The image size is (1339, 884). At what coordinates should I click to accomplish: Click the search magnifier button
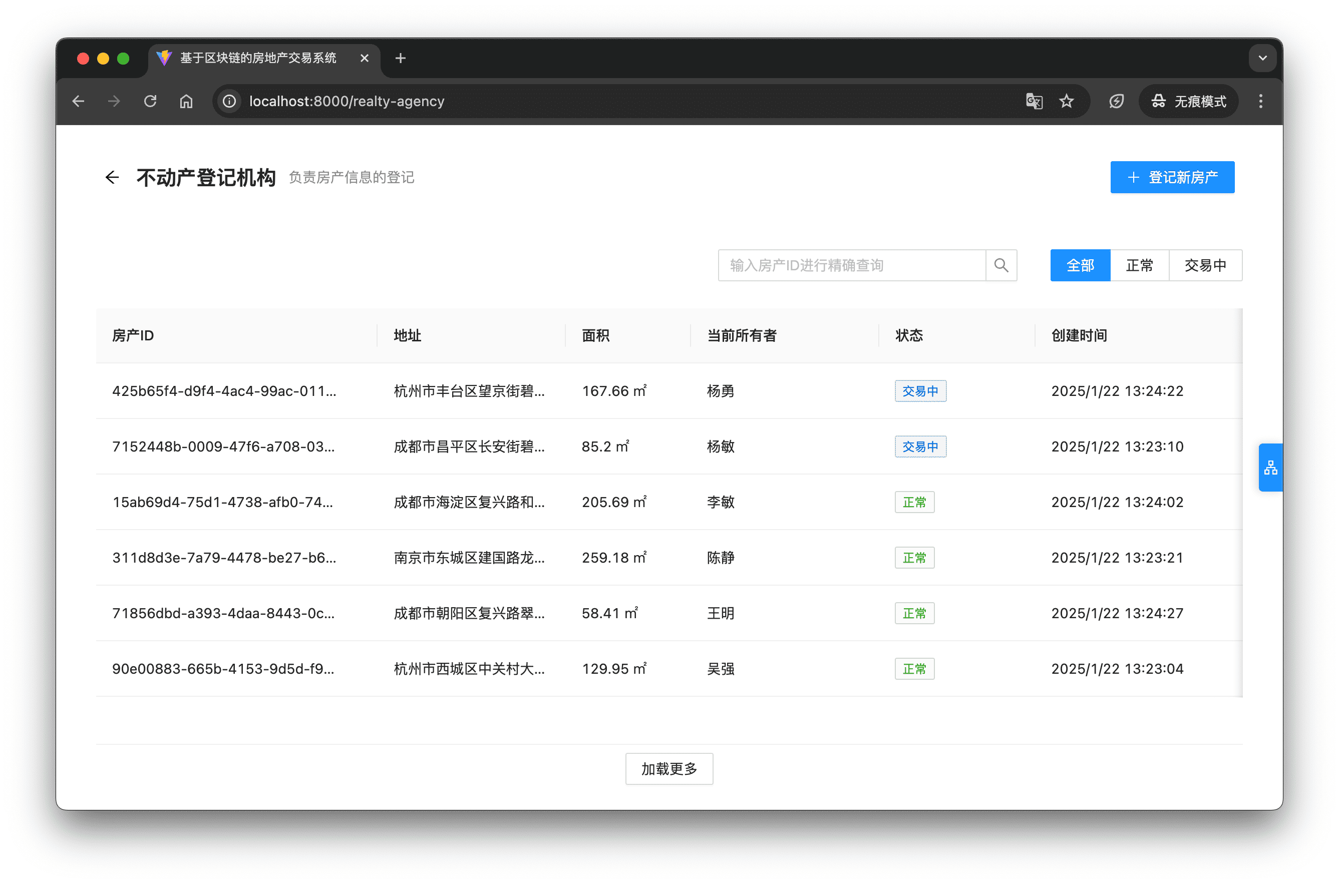pyautogui.click(x=1001, y=265)
